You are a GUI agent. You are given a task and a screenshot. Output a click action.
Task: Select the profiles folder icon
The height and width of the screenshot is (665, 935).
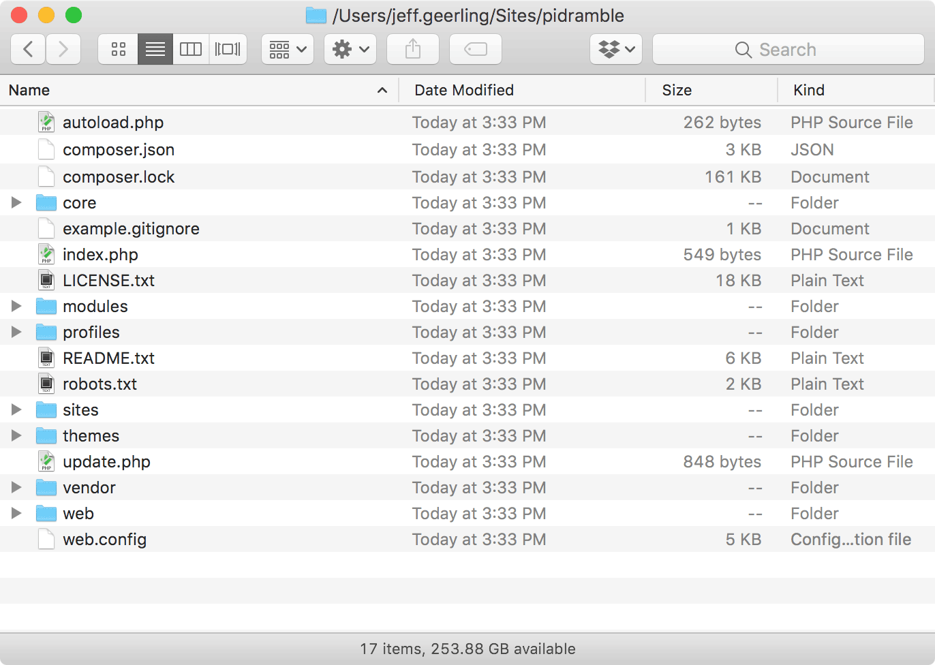pos(46,332)
